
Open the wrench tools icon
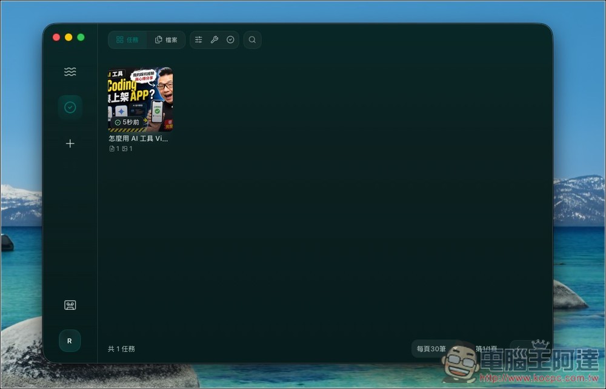215,40
